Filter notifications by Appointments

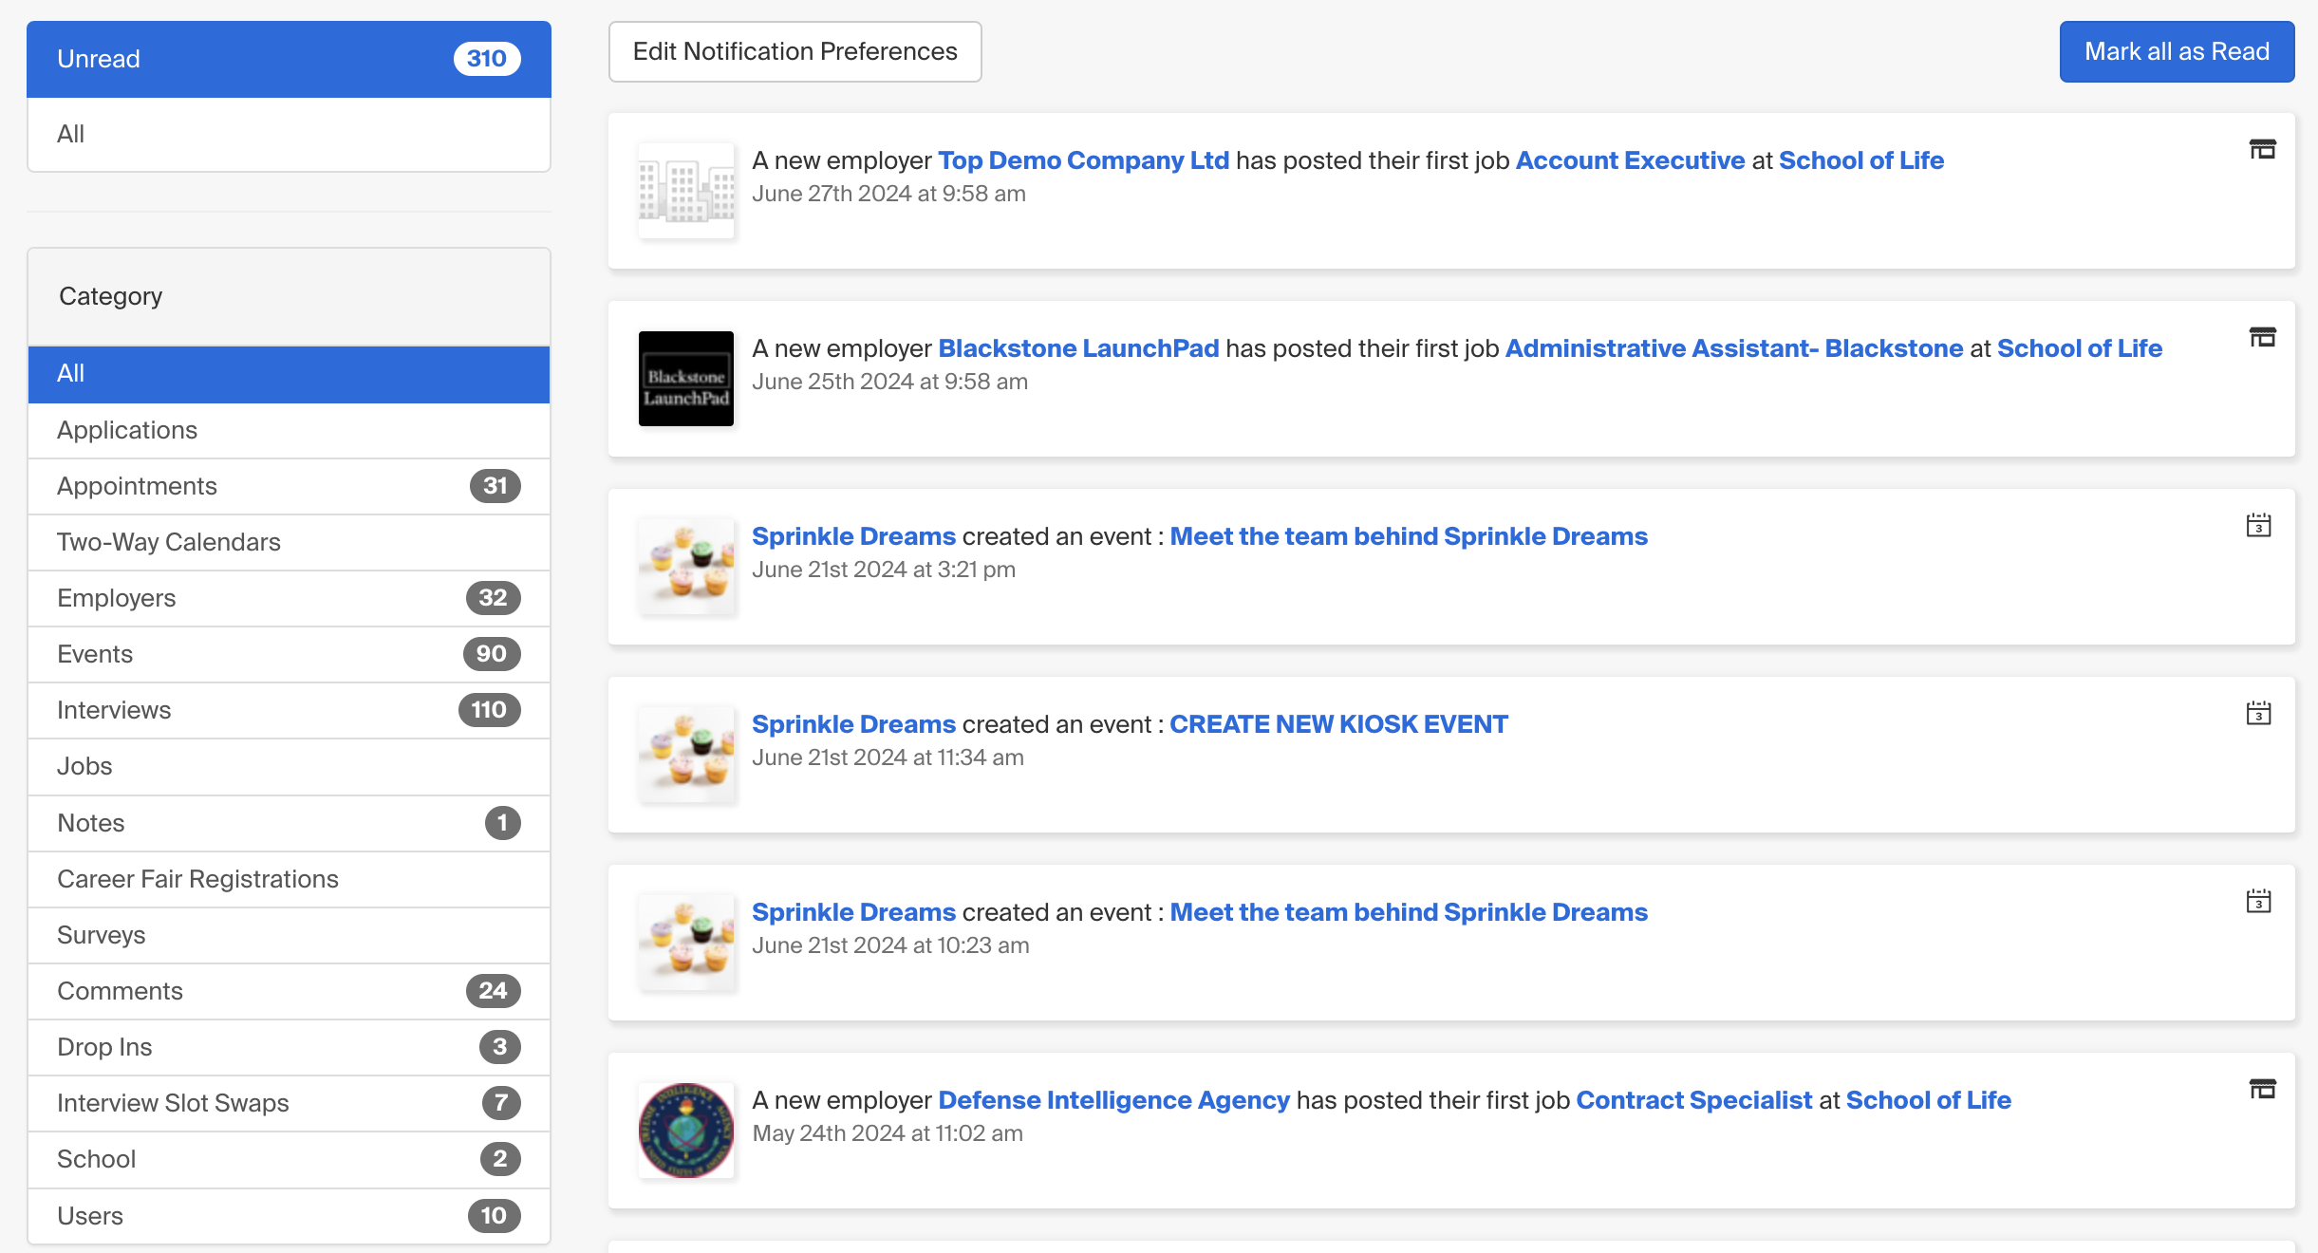pyautogui.click(x=289, y=486)
